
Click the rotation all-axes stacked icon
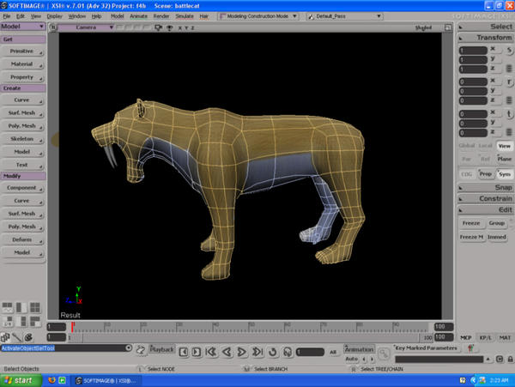509,100
